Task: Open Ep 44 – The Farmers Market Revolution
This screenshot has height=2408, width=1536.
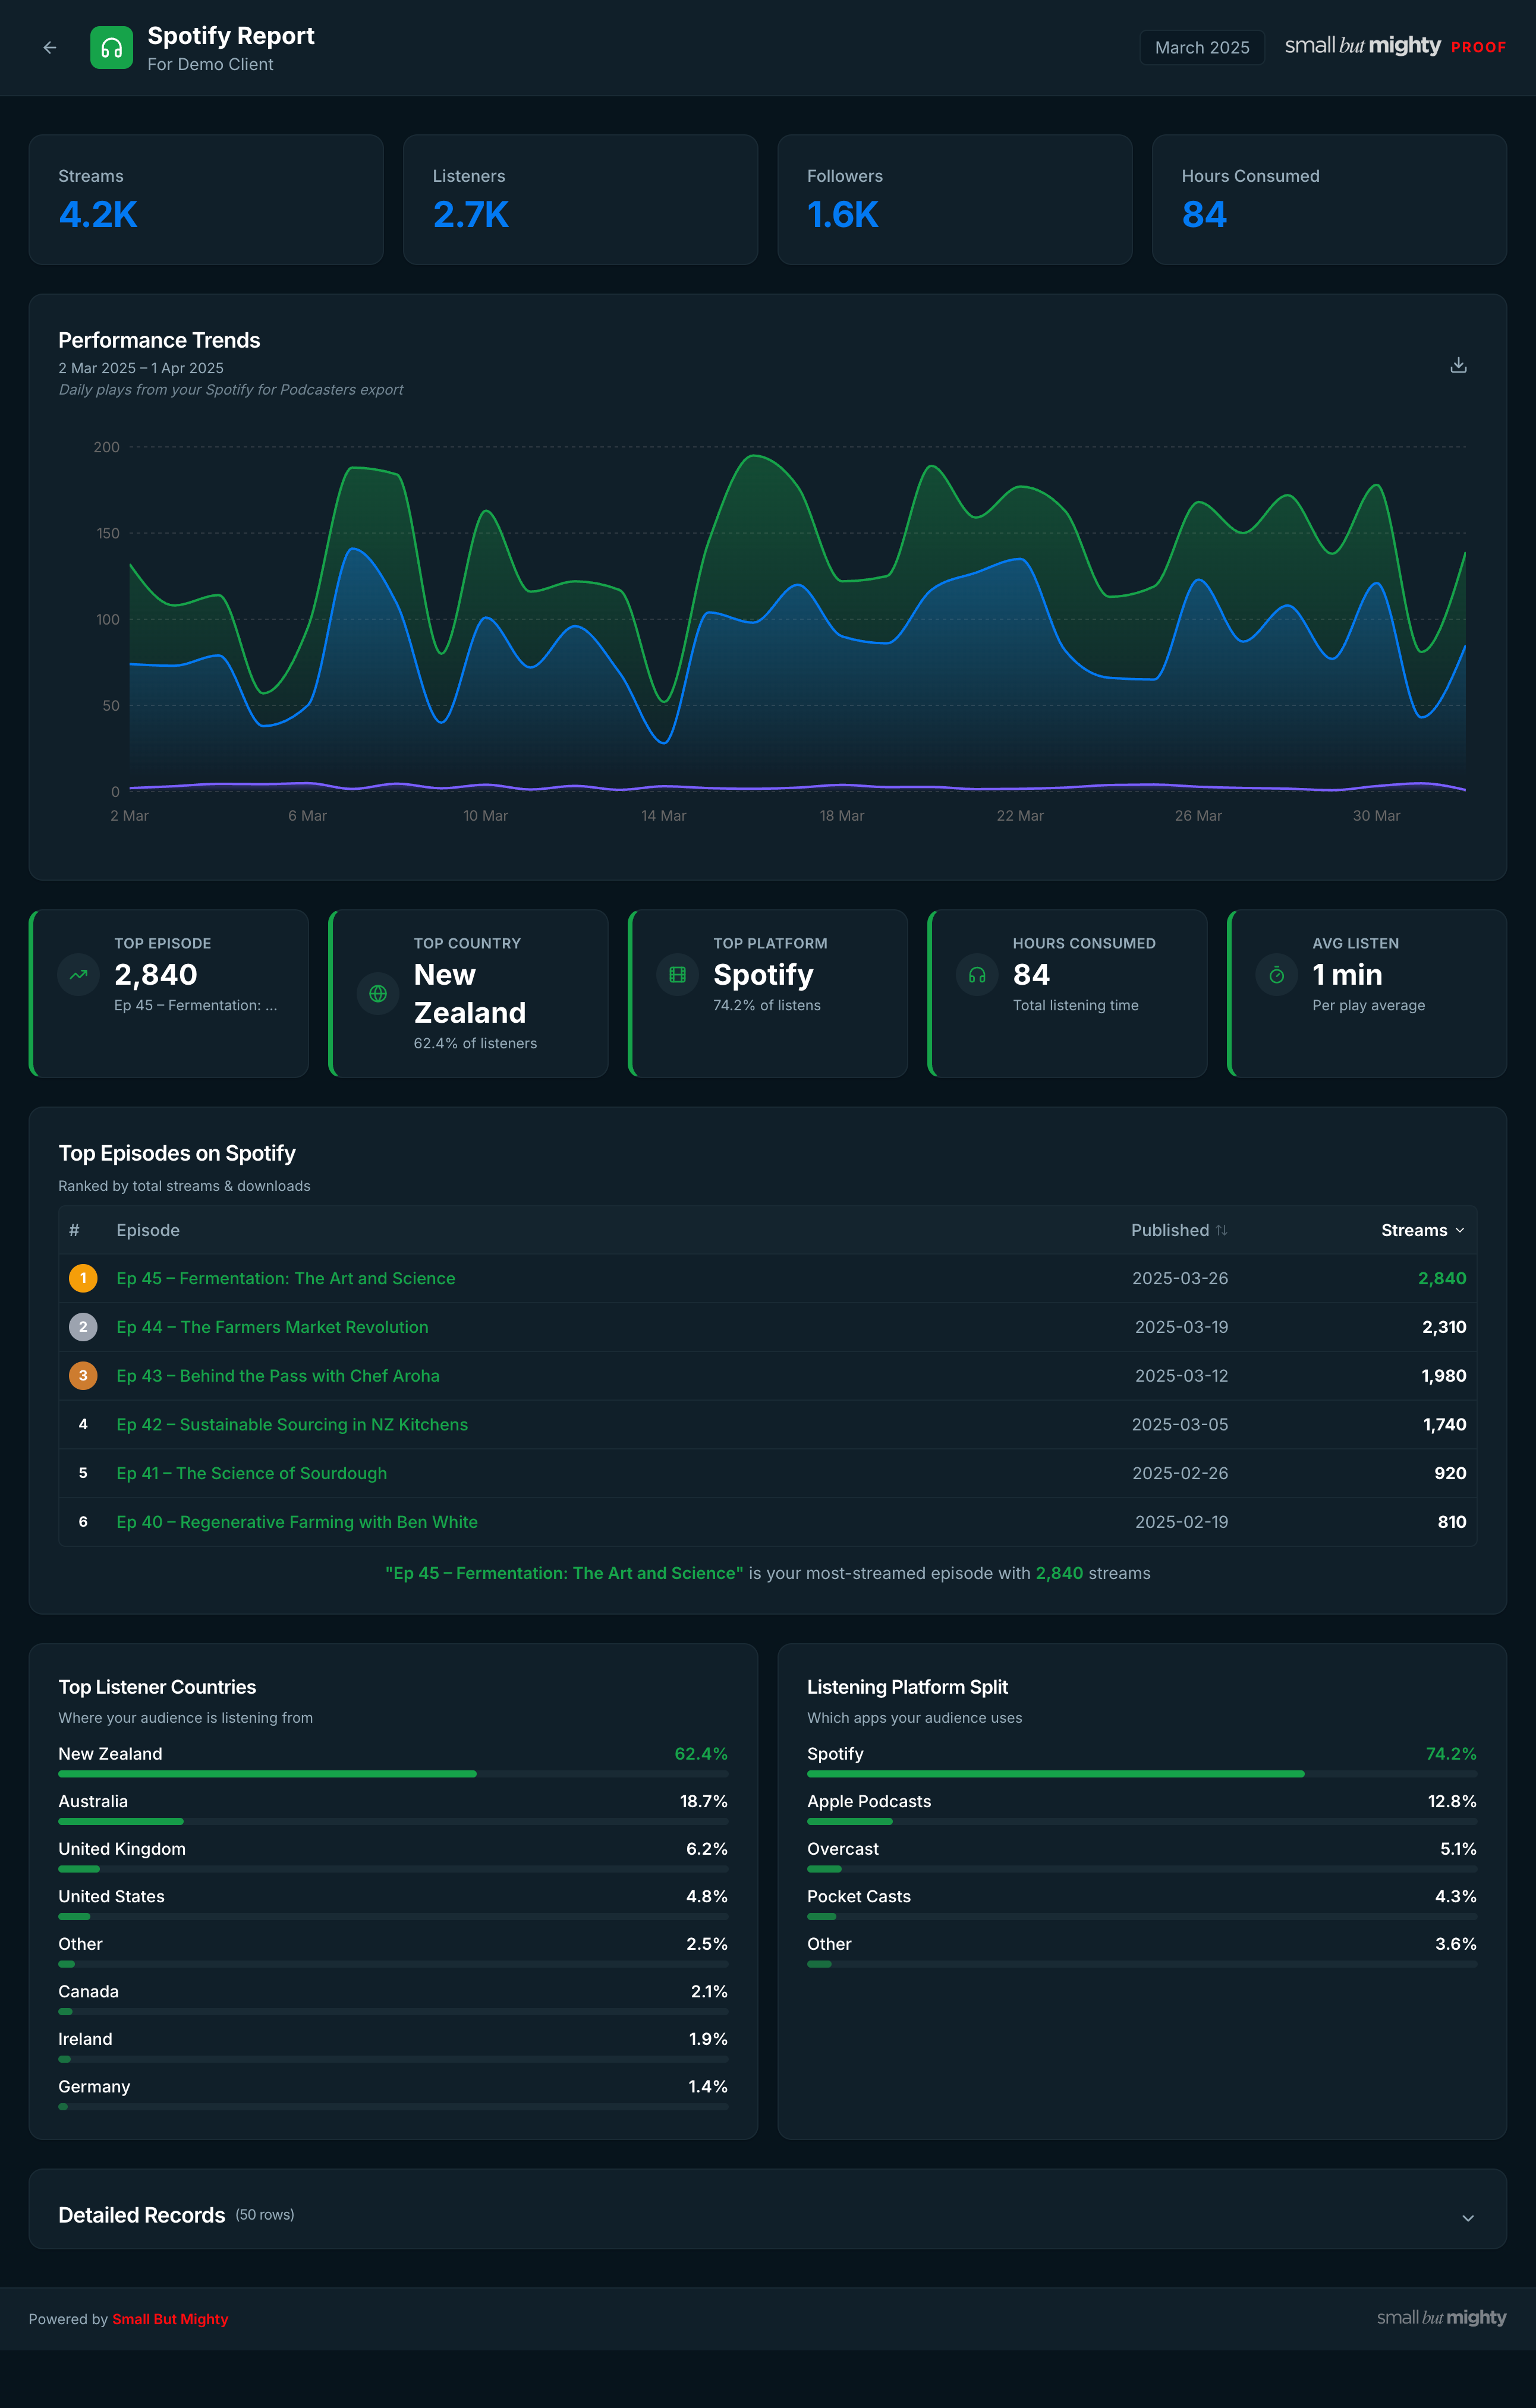Action: tap(272, 1327)
